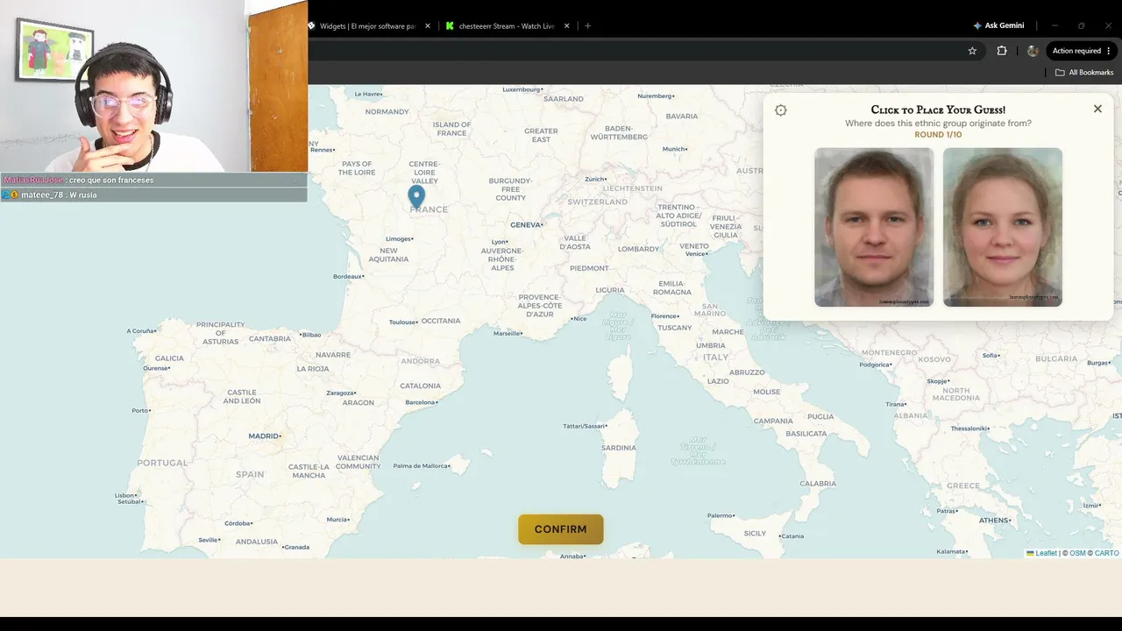
Task: Click the ALBANIA label on the map
Action: (x=911, y=416)
